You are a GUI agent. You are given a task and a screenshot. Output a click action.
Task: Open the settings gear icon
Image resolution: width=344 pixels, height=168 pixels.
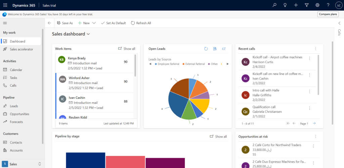pyautogui.click(x=317, y=5)
